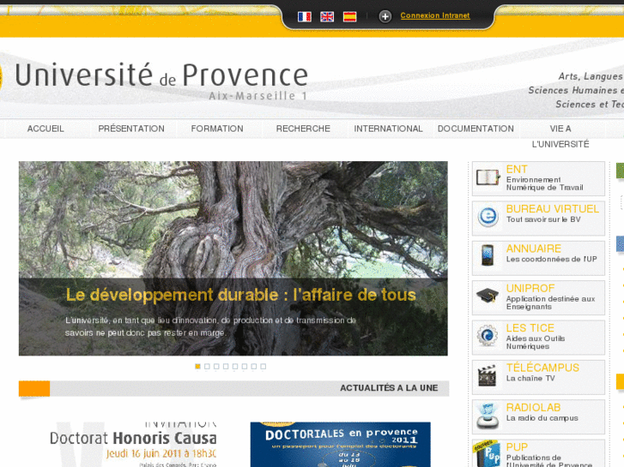Click the text 'La chaîne TV'
This screenshot has width=624, height=467.
coord(530,379)
